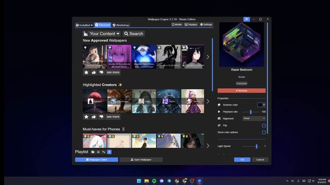Screen dimensions: 330x185
Task: Click the main content vertical scrollbar
Action: pyautogui.click(x=212, y=65)
